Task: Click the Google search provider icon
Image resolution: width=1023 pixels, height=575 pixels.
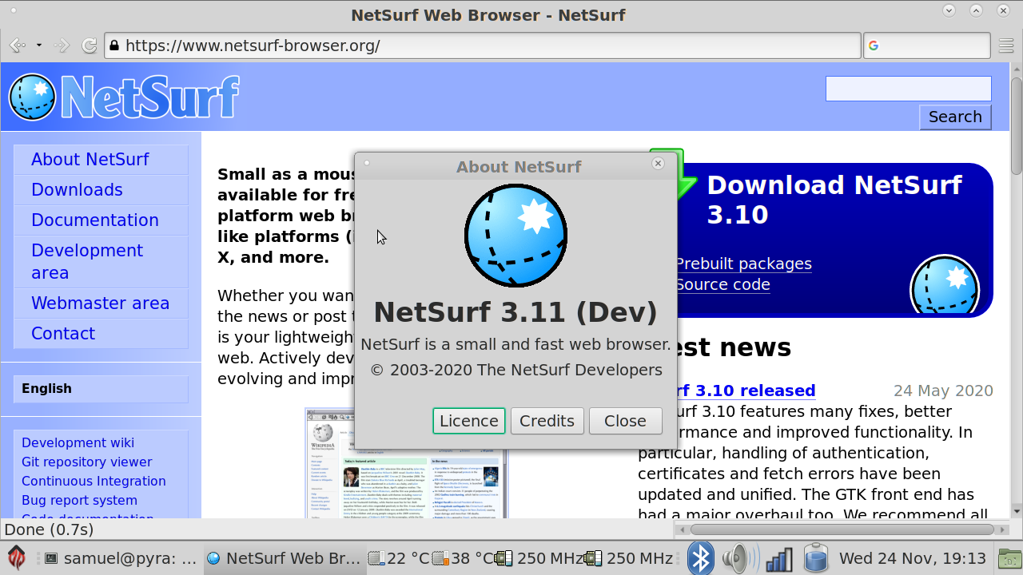Action: tap(874, 46)
